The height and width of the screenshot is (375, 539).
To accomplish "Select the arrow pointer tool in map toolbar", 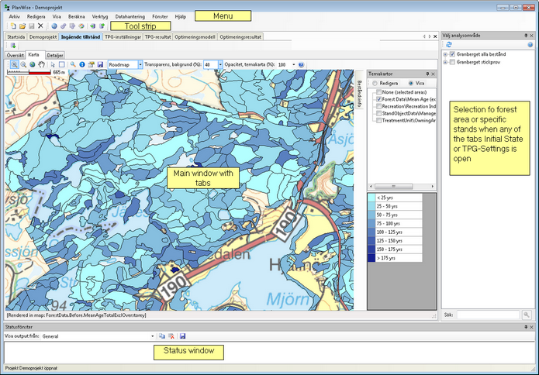I will pos(53,64).
